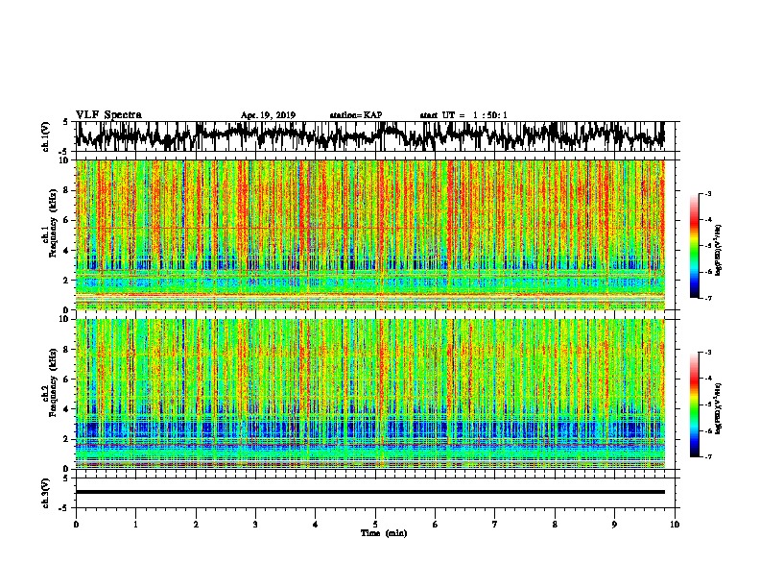Click time axis tick label '3'
Screen dimensions: 760x588
point(255,525)
